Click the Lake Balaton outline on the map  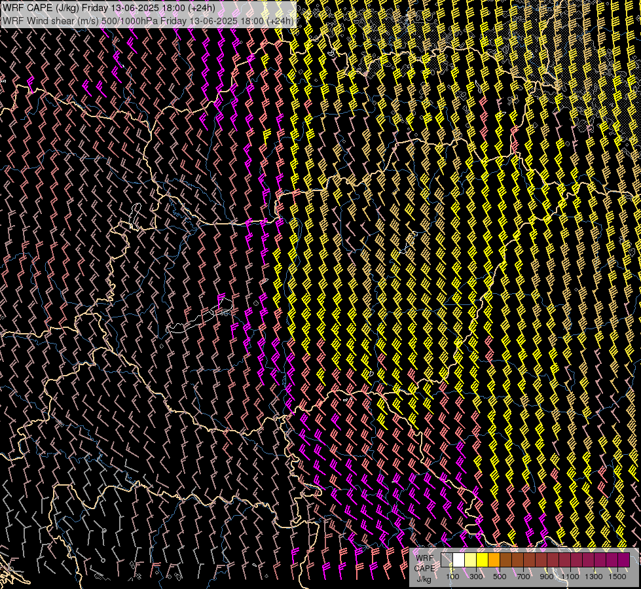199,316
